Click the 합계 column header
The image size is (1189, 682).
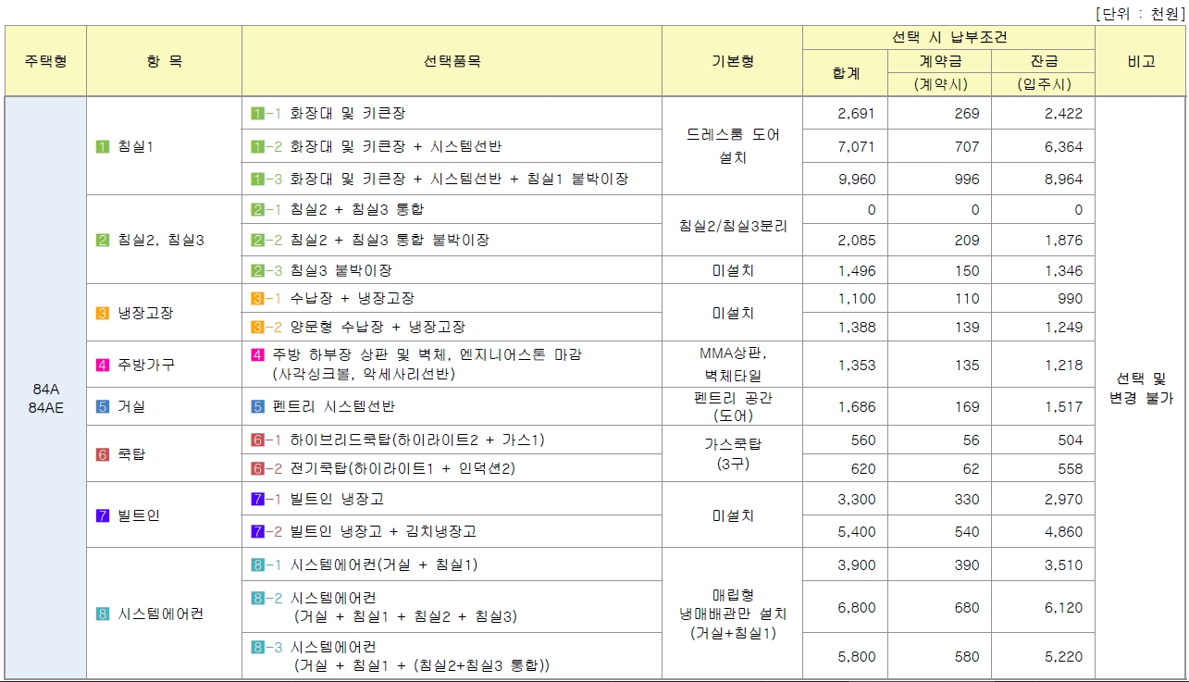pyautogui.click(x=846, y=73)
